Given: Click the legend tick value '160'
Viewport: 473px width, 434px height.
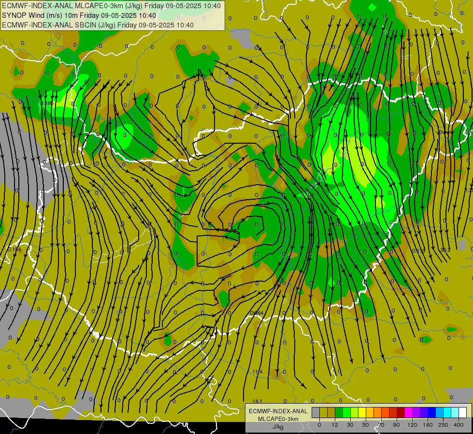Looking at the screenshot, I should 428,425.
